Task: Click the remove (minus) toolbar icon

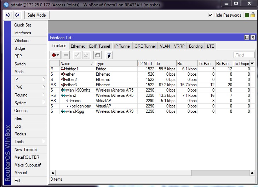Action: pos(65,55)
